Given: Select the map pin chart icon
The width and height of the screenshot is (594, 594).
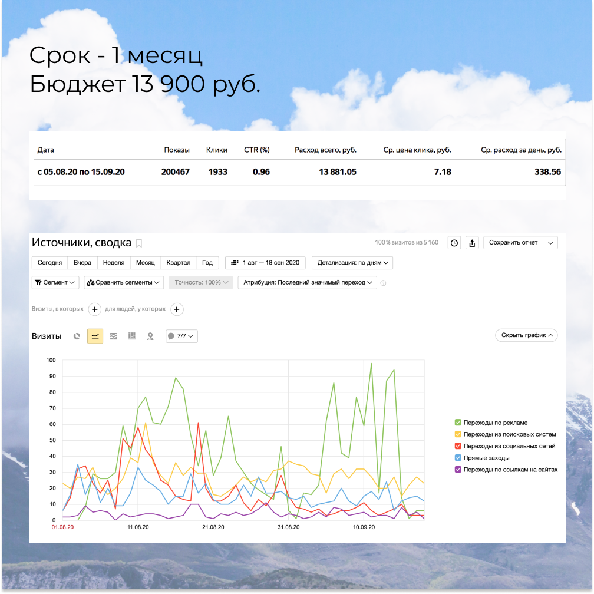Looking at the screenshot, I should point(150,336).
